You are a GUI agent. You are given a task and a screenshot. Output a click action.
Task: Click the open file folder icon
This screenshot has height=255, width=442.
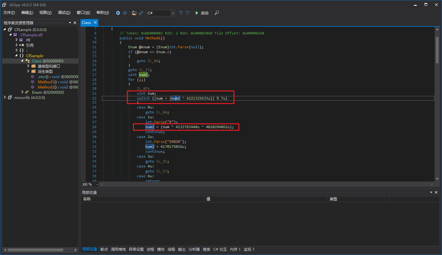point(134,13)
